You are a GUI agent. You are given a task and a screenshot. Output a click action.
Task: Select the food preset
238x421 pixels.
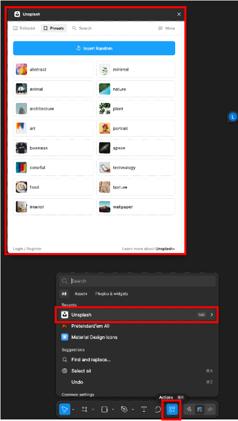point(53,187)
